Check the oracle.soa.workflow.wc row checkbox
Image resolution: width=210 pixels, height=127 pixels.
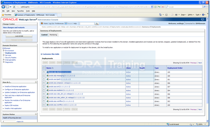click(x=44, y=105)
